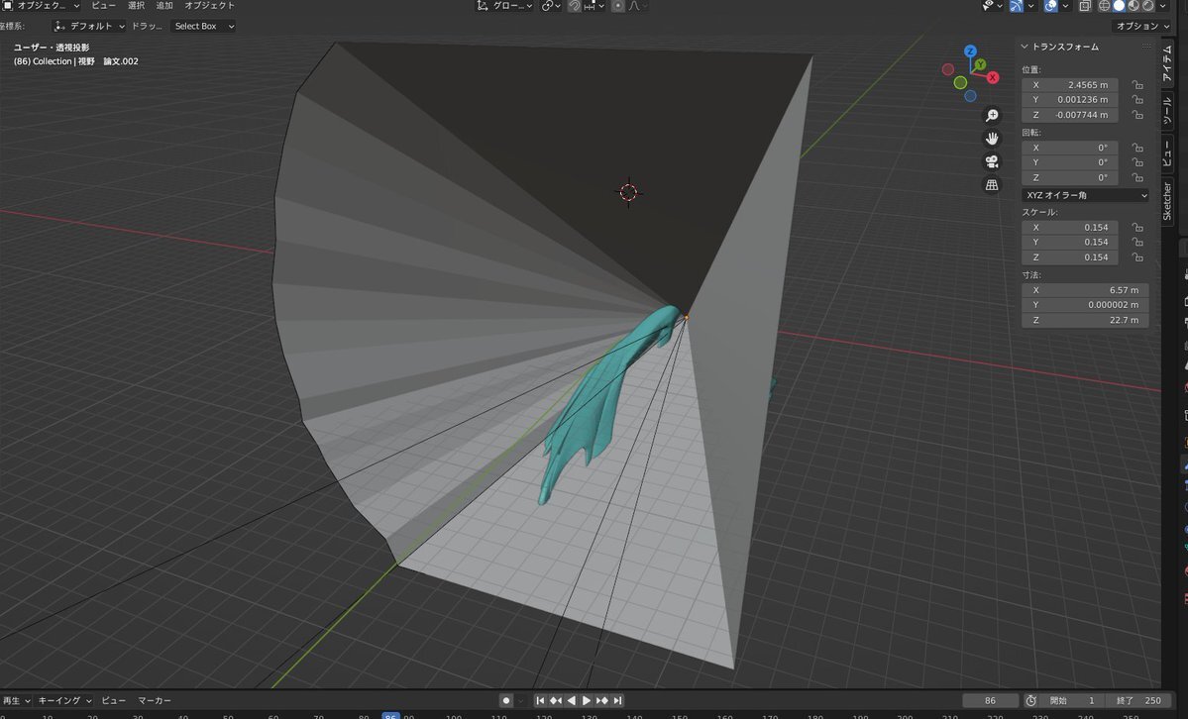Switch to the Sketcher sidebar tab

coord(1167,201)
